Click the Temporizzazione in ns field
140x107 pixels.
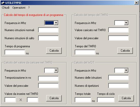pyautogui.click(x=48, y=78)
